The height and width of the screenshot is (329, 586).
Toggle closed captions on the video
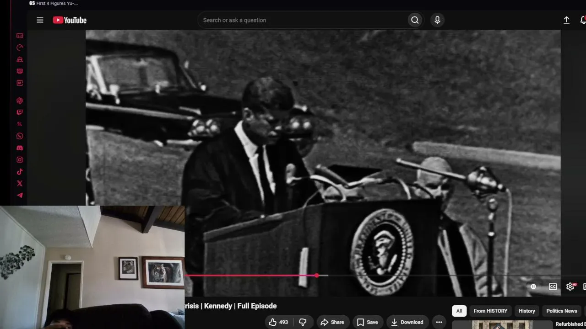pos(553,287)
